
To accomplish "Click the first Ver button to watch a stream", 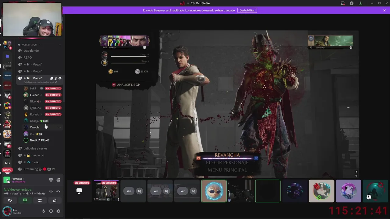I will [129, 191].
